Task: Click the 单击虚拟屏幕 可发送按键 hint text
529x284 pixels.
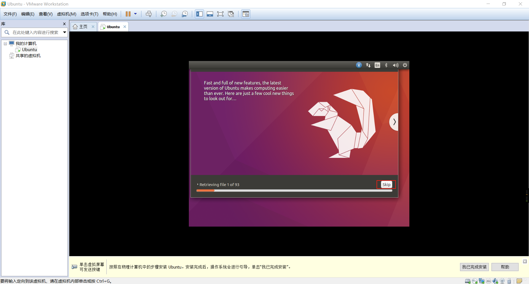Action: click(x=92, y=267)
